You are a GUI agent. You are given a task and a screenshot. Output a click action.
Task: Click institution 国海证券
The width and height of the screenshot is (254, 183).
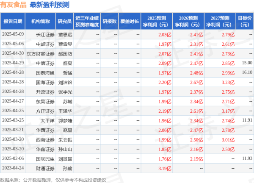coord(45,82)
